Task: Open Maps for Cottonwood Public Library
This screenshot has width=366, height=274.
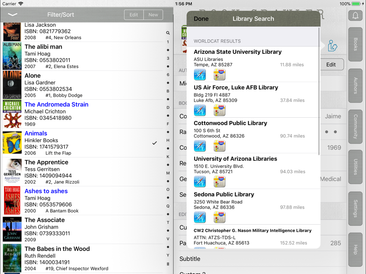Action: [x=219, y=146]
